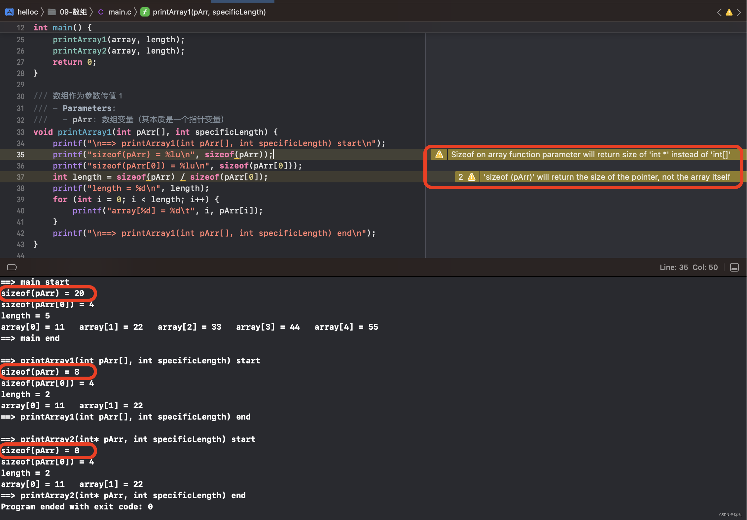This screenshot has height=520, width=747.
Task: Click line number 35 in gutter
Action: pos(20,155)
